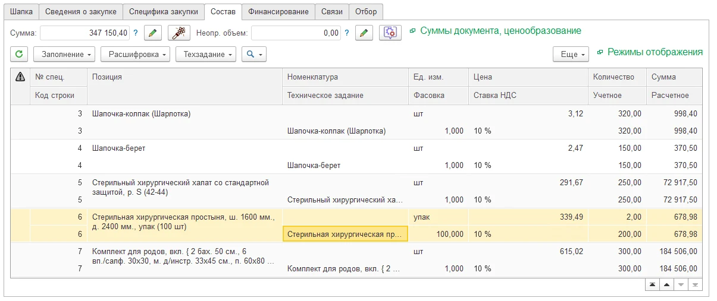Click the Фасовка column header
This screenshot has height=301, width=717.
[439, 95]
